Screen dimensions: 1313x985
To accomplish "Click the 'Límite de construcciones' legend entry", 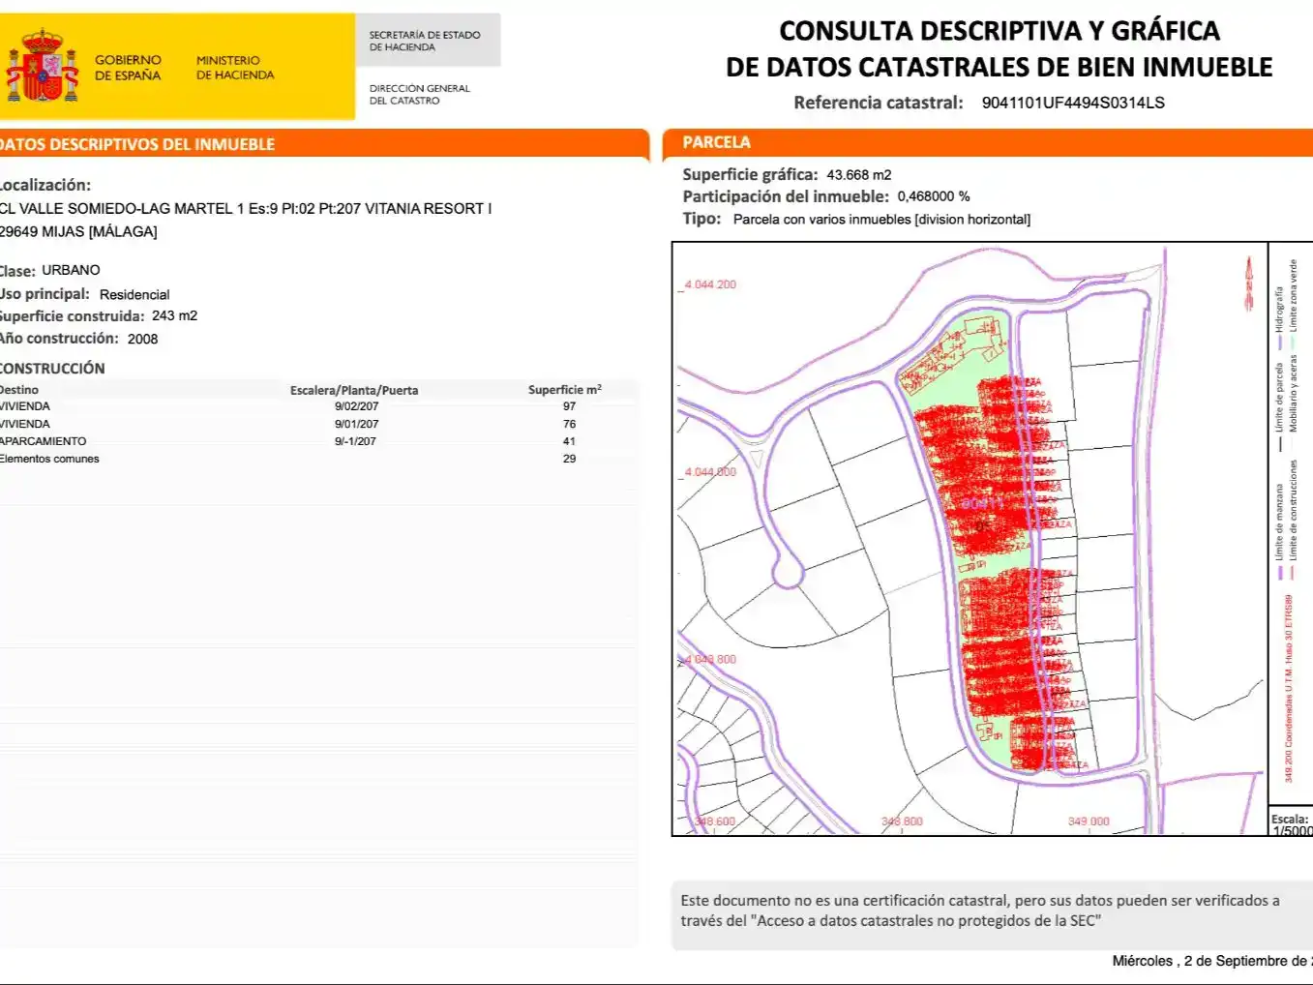I will [x=1293, y=521].
